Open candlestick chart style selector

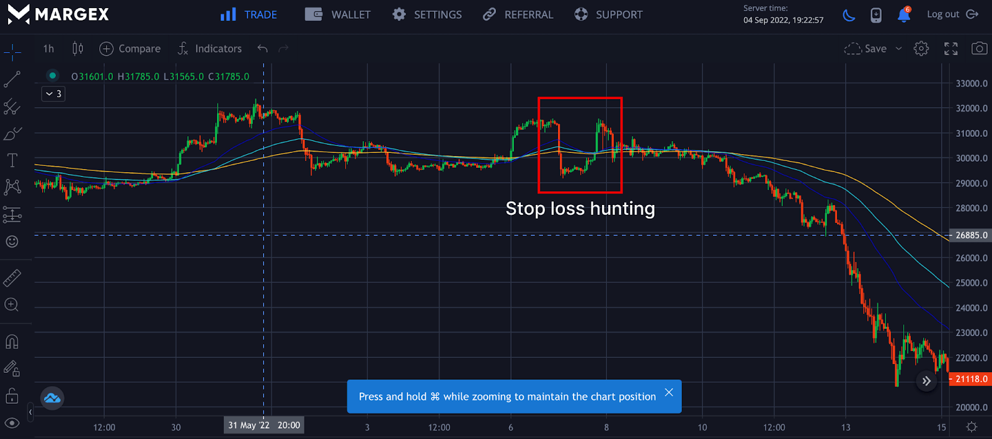(77, 48)
